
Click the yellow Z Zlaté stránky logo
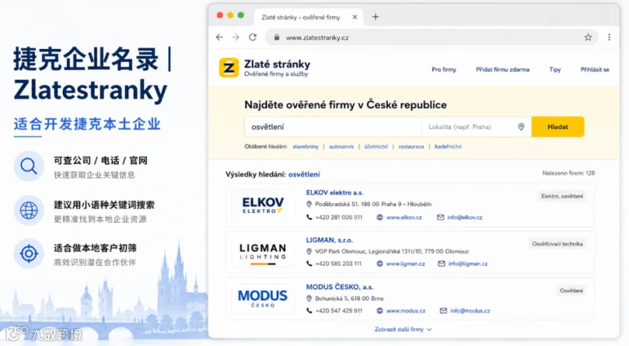tap(229, 68)
